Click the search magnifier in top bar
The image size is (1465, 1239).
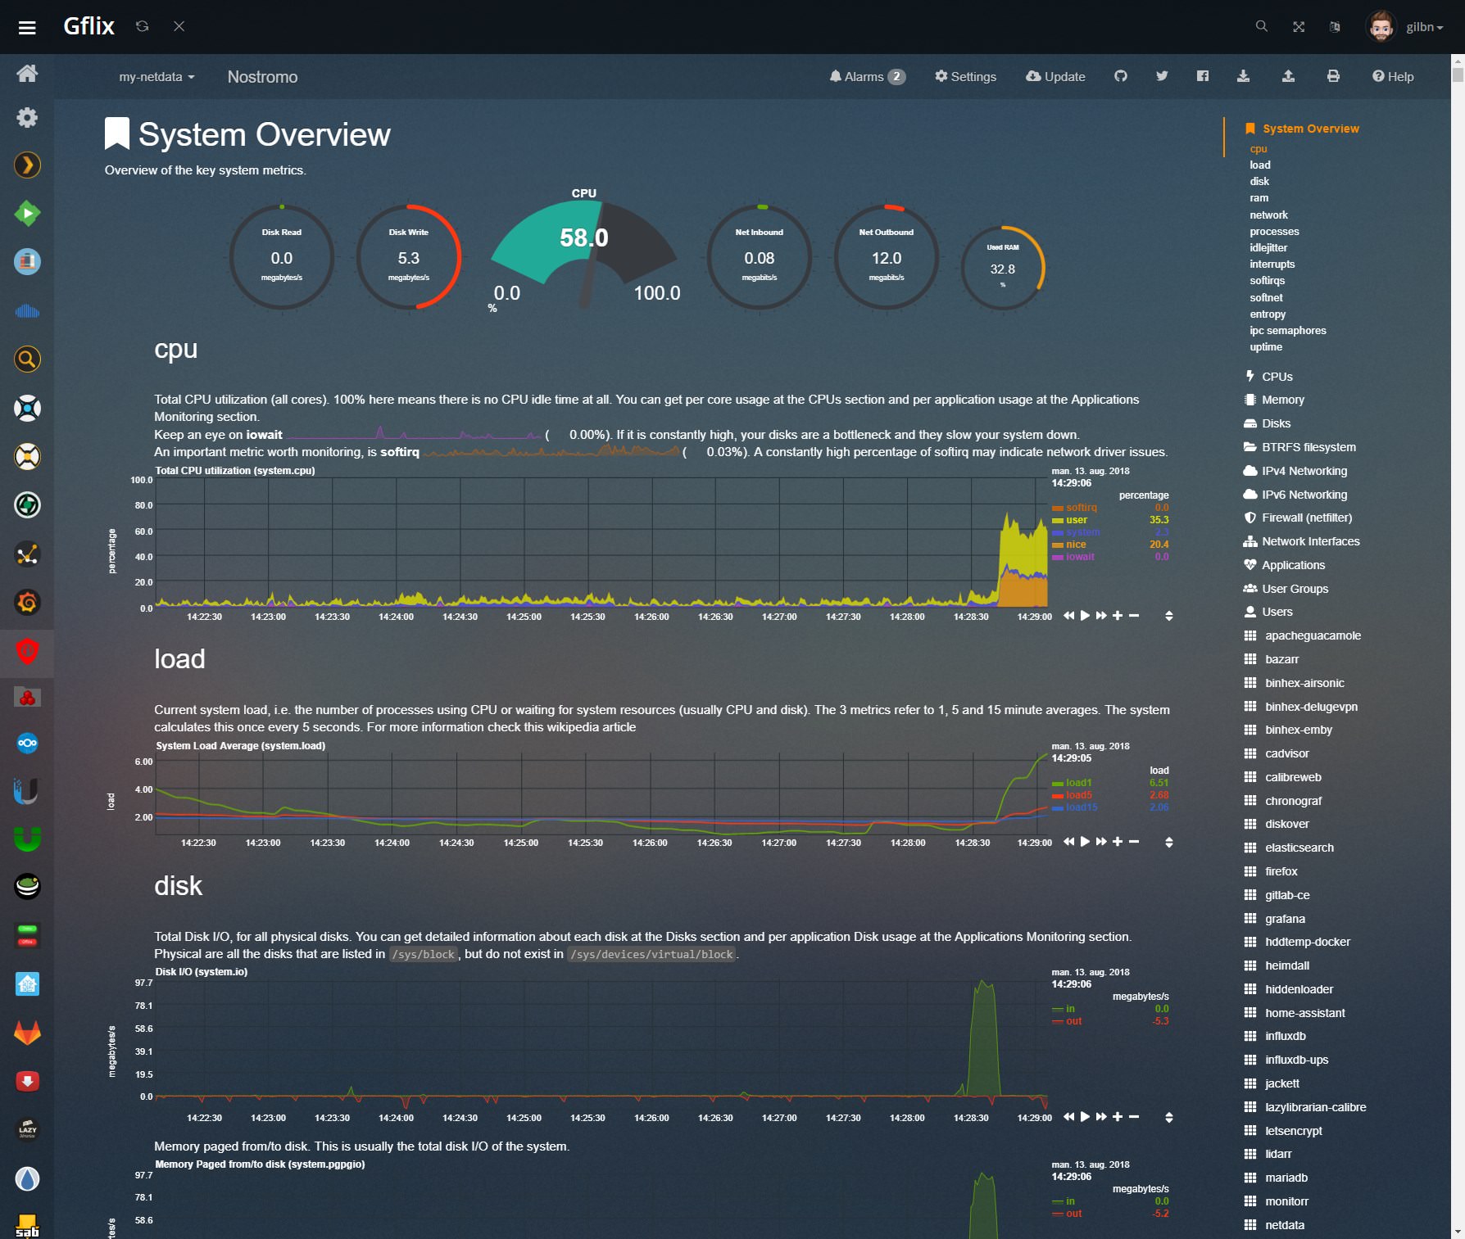(x=1262, y=27)
